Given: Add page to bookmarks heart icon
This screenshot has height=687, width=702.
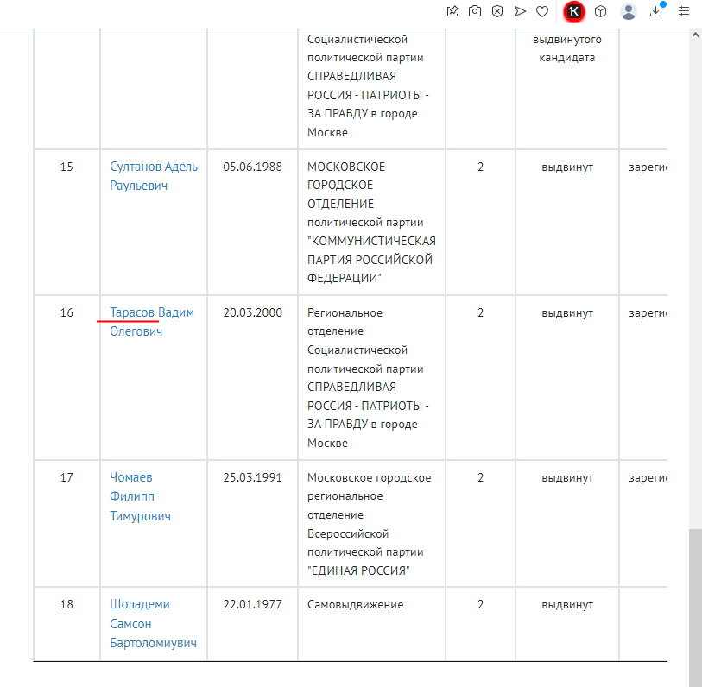Looking at the screenshot, I should pyautogui.click(x=542, y=11).
